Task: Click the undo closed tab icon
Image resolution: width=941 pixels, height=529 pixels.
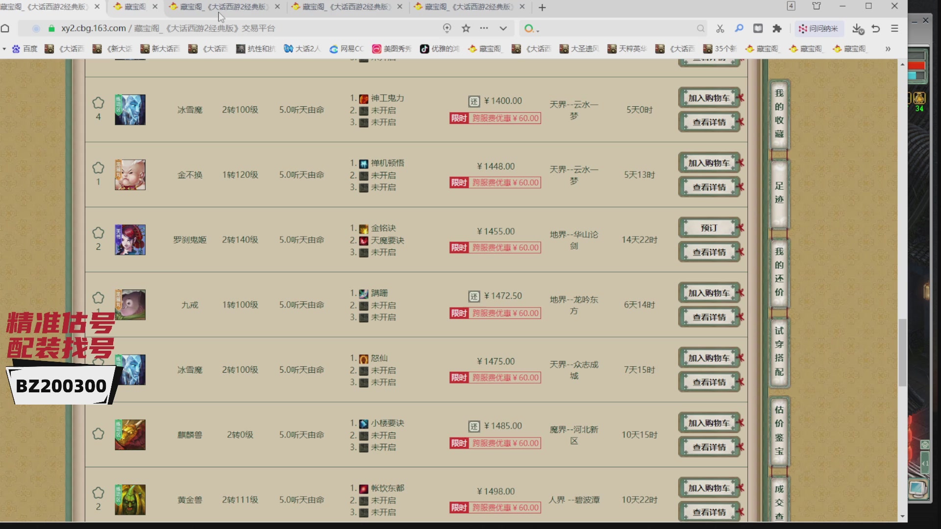Action: click(876, 28)
